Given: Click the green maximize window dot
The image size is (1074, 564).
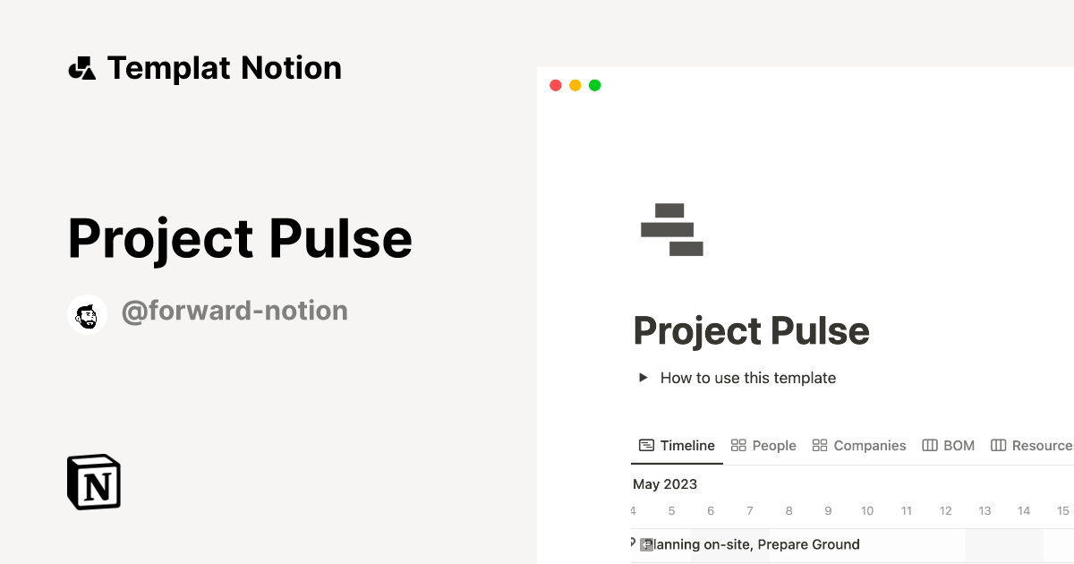Looking at the screenshot, I should pyautogui.click(x=594, y=84).
